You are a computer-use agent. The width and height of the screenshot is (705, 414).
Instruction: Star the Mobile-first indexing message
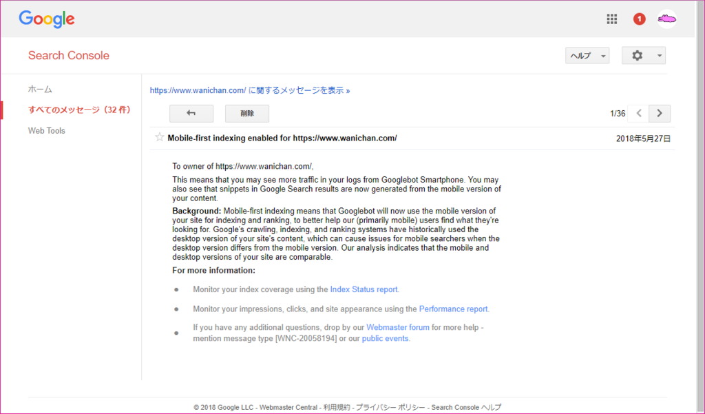tap(159, 137)
